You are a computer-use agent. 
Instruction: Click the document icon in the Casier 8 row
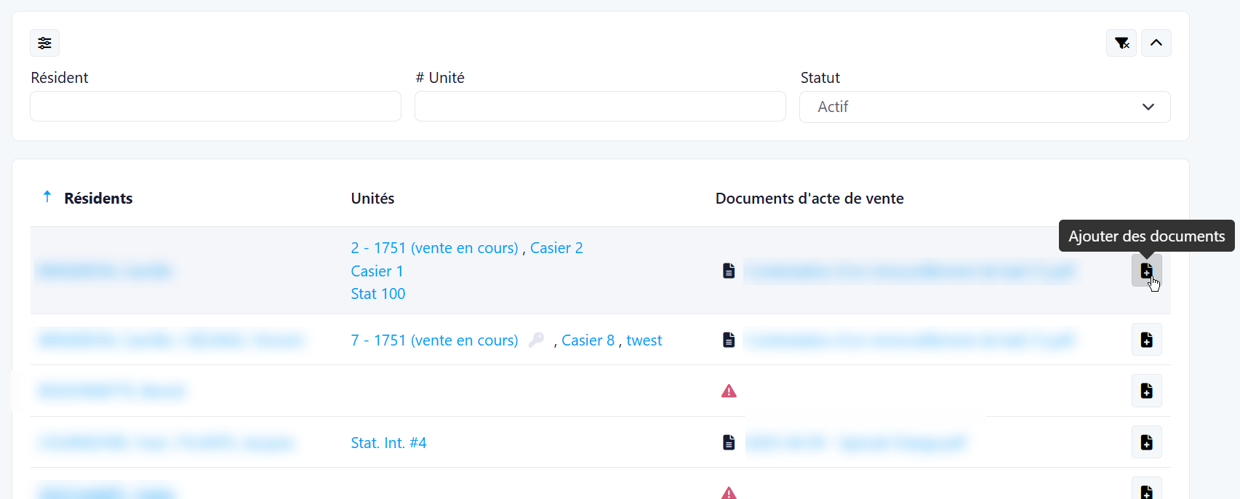click(729, 340)
